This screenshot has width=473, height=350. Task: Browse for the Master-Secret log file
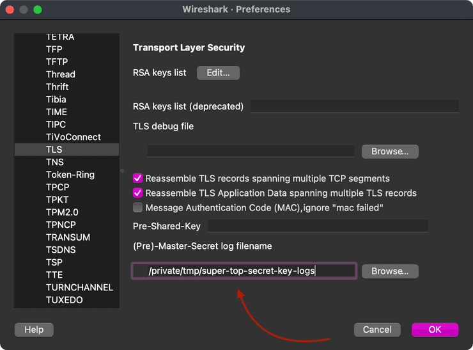click(x=390, y=271)
